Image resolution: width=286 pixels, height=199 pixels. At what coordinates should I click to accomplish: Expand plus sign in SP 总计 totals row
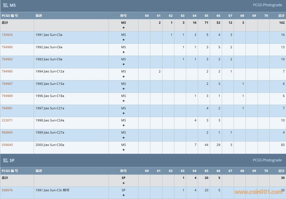pos(124,183)
